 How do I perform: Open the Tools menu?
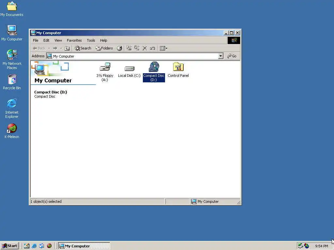pos(91,40)
